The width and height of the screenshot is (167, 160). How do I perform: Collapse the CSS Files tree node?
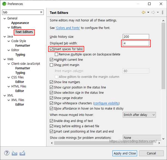point(9,77)
